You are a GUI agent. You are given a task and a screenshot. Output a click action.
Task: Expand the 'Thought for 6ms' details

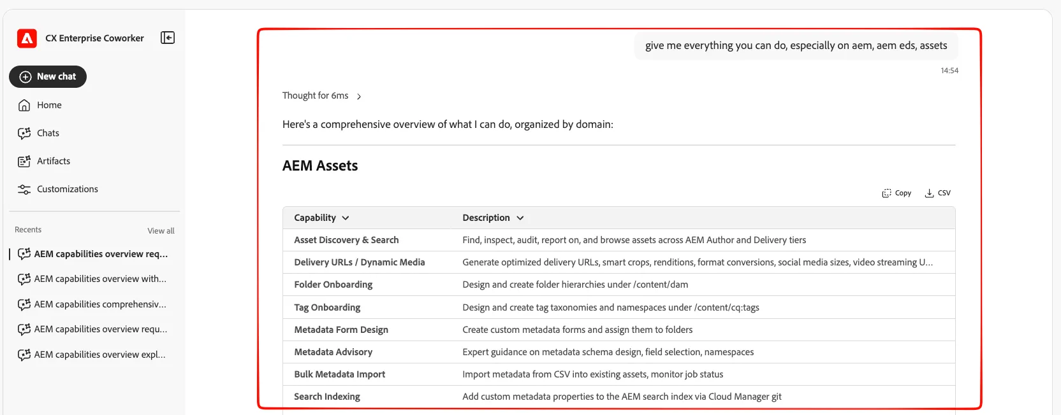coord(322,96)
